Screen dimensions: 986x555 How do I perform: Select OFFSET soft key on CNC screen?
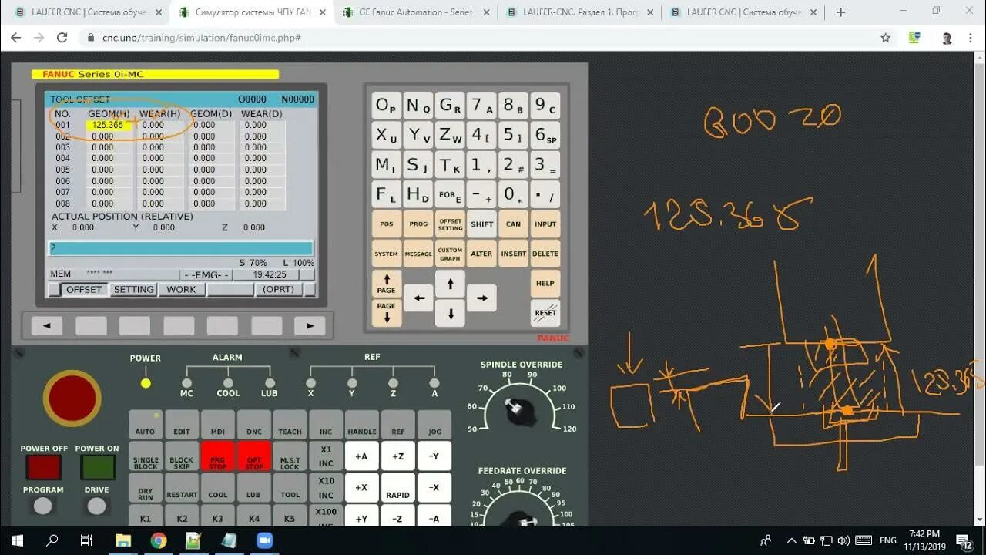(x=83, y=289)
